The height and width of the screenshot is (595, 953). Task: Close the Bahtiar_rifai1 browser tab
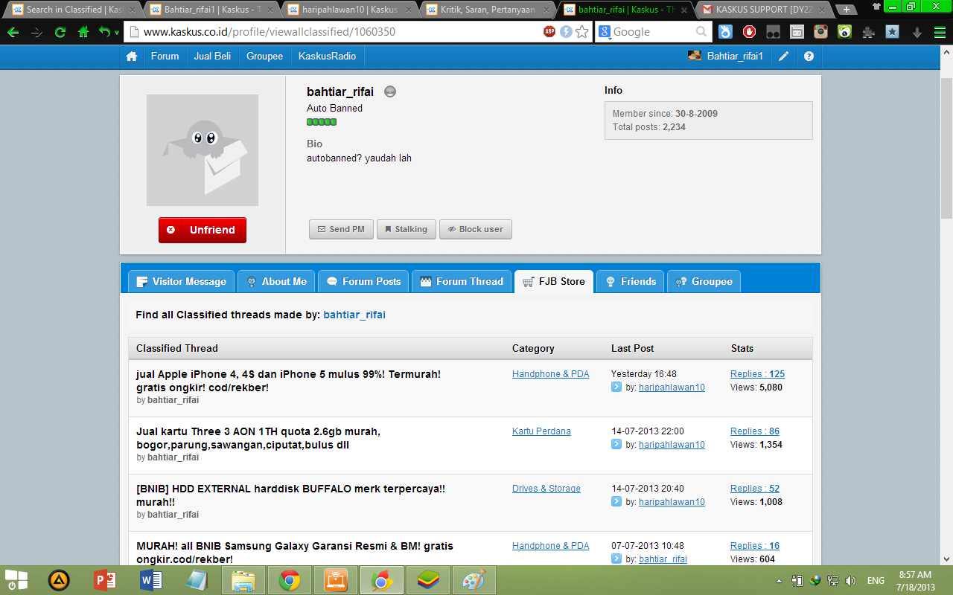pos(272,10)
